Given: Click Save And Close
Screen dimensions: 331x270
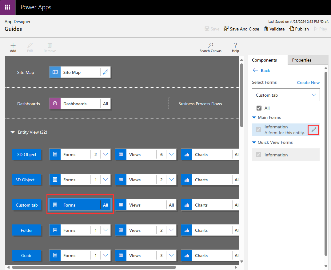Looking at the screenshot, I should [241, 29].
